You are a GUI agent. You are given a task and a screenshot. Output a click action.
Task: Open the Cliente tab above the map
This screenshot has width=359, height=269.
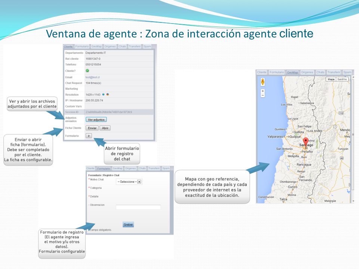pyautogui.click(x=262, y=72)
